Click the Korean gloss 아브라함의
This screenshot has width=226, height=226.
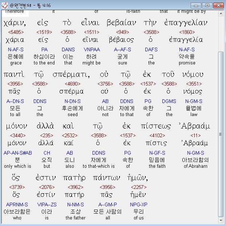[x=195, y=160]
